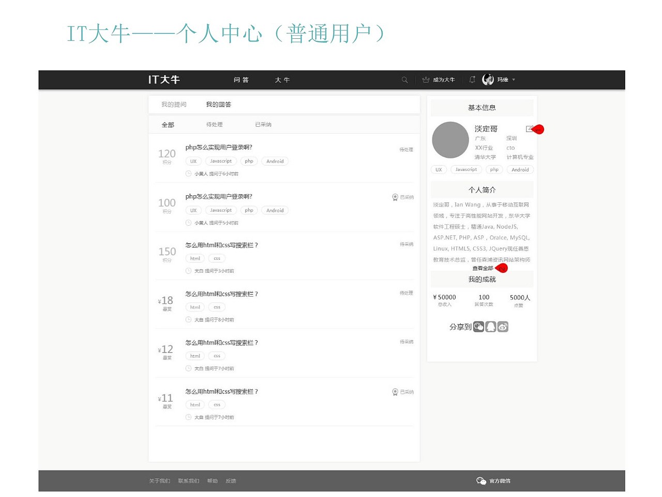Click the UX tag in the 基本信息 panel
The image size is (662, 497).
(439, 170)
